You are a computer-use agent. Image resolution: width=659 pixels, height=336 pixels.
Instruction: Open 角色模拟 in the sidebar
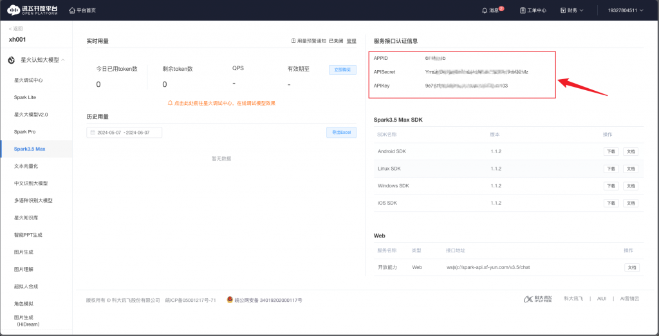[24, 303]
